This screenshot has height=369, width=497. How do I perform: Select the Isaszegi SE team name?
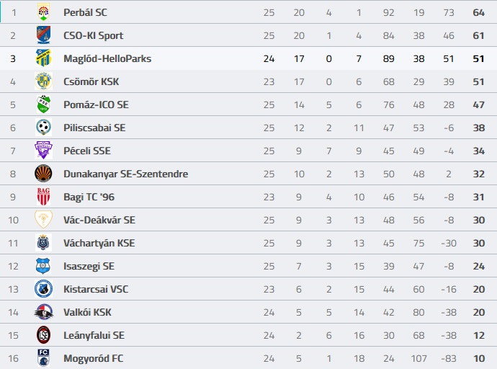pyautogui.click(x=89, y=266)
